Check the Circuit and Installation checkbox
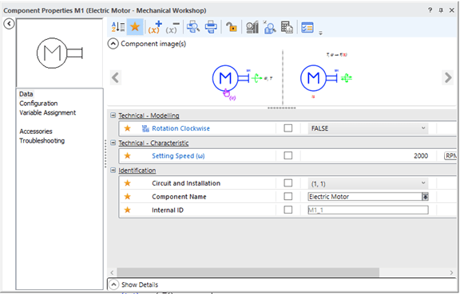The width and height of the screenshot is (460, 294). (288, 183)
